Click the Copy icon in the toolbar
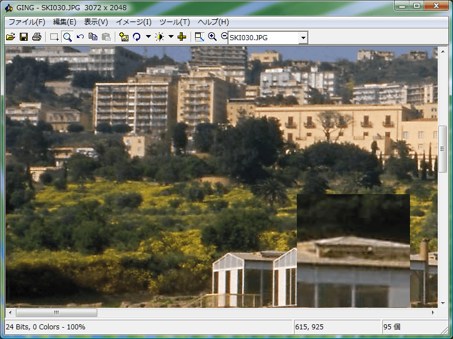 coord(93,37)
